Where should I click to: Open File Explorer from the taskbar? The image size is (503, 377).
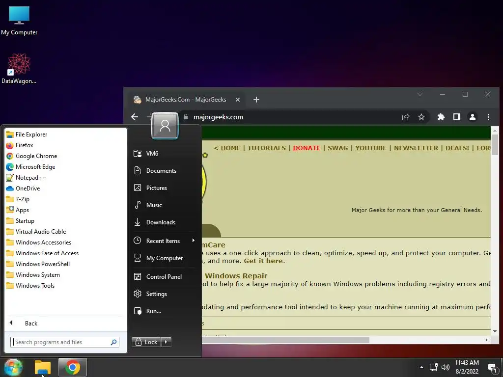point(43,367)
